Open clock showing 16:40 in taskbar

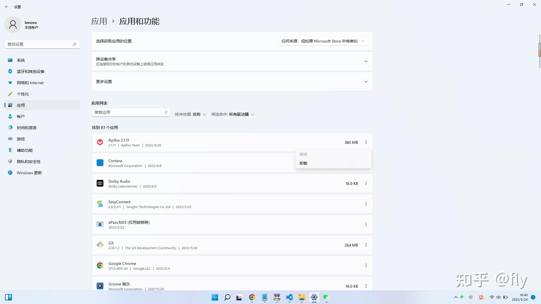point(520,297)
